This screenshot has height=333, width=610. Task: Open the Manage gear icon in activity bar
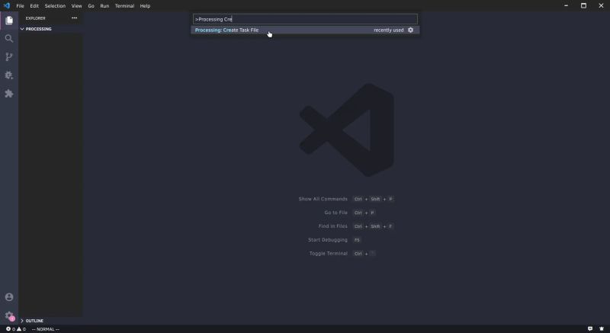(9, 315)
